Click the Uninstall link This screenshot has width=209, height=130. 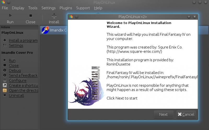(x=16, y=95)
